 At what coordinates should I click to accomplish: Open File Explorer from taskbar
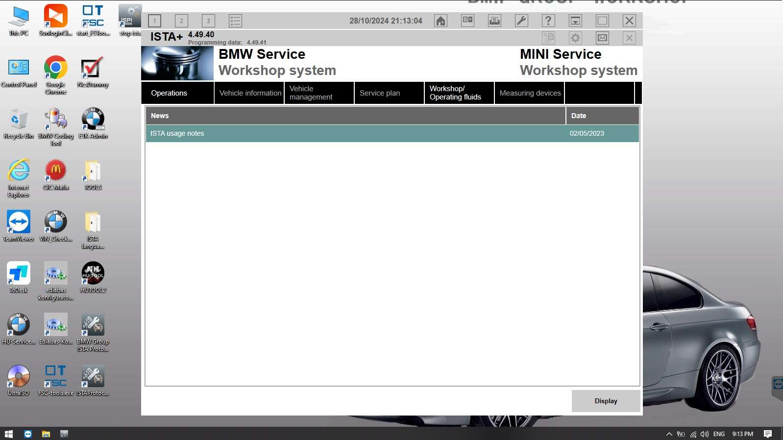click(x=46, y=434)
